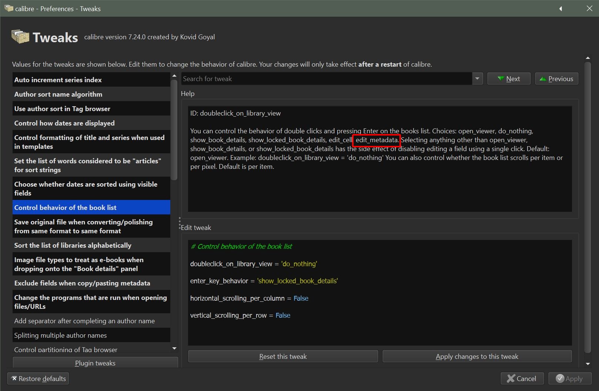Click the tweak list scroll up arrow

[x=174, y=76]
